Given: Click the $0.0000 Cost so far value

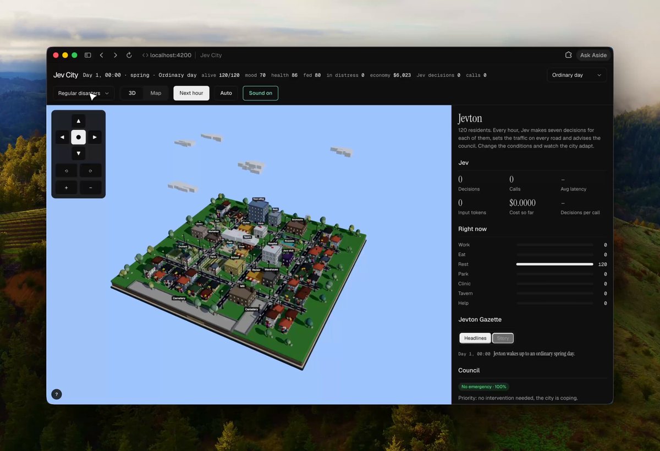Looking at the screenshot, I should 522,202.
